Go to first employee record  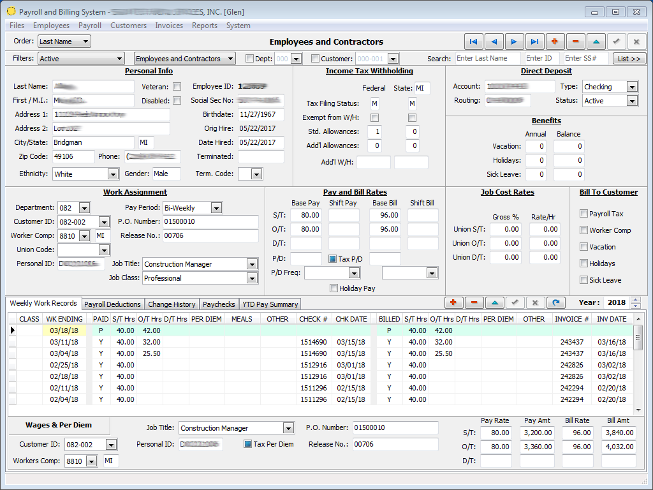474,41
